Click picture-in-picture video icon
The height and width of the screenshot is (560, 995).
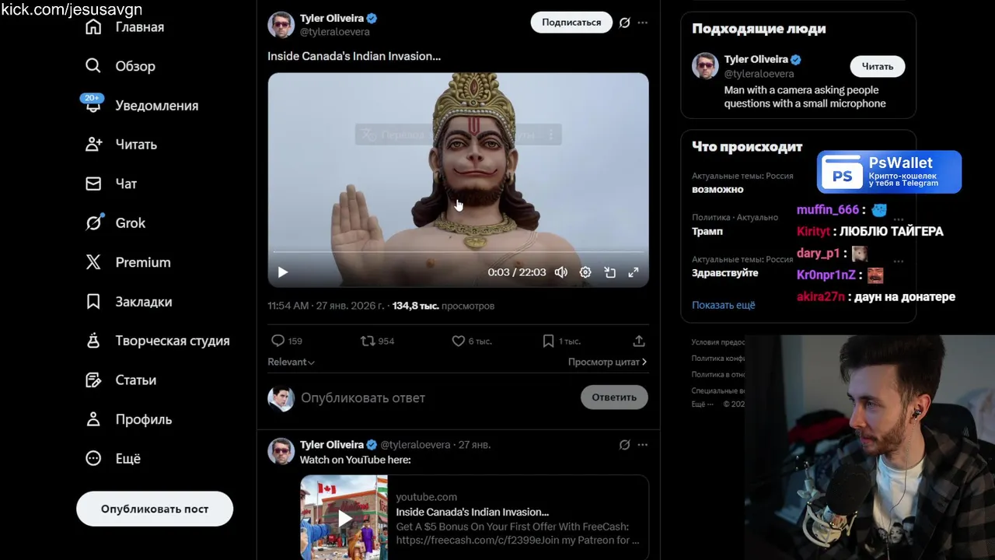610,272
